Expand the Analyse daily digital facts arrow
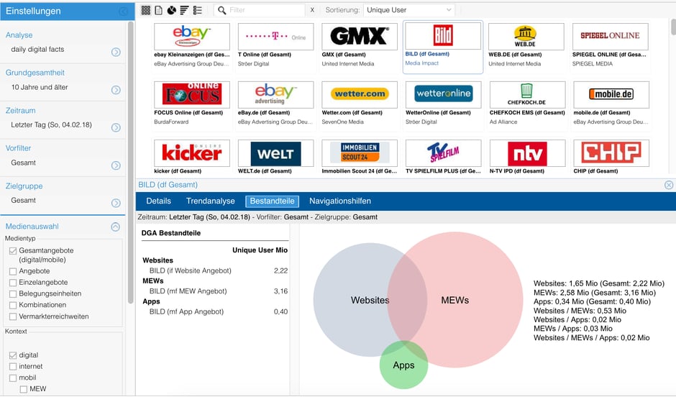The width and height of the screenshot is (676, 397). pyautogui.click(x=116, y=53)
